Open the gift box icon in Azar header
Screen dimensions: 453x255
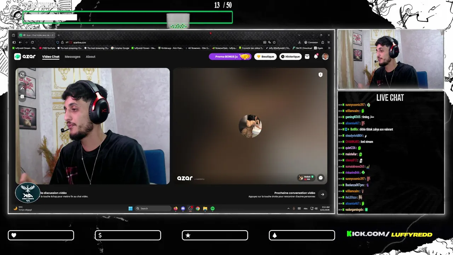coord(307,57)
